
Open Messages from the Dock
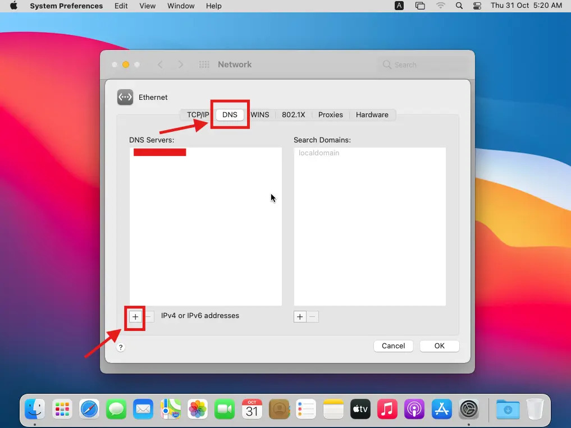point(116,409)
